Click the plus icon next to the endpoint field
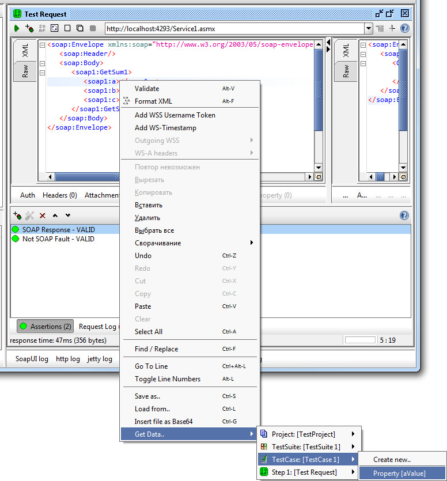The height and width of the screenshot is (481, 447). click(x=392, y=28)
